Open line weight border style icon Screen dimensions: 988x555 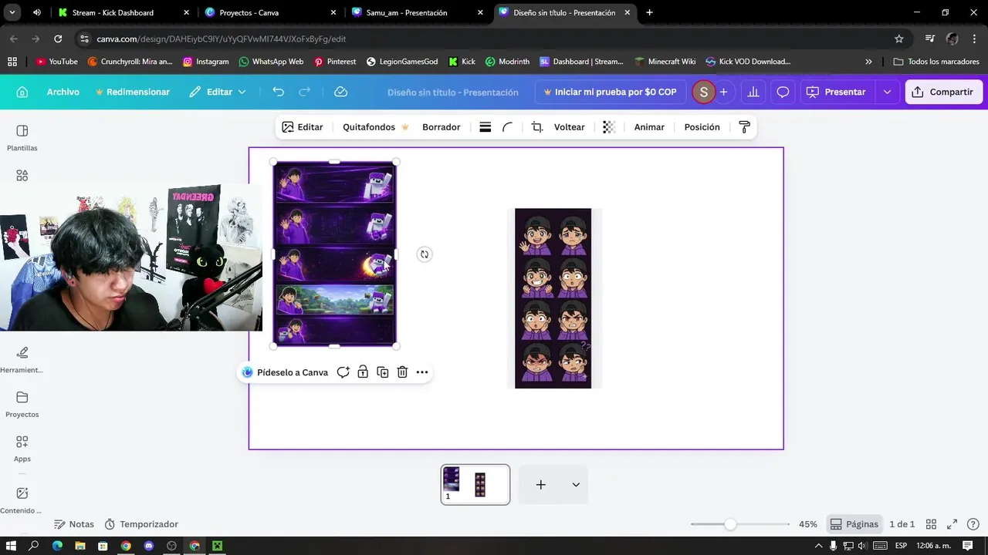pos(485,127)
